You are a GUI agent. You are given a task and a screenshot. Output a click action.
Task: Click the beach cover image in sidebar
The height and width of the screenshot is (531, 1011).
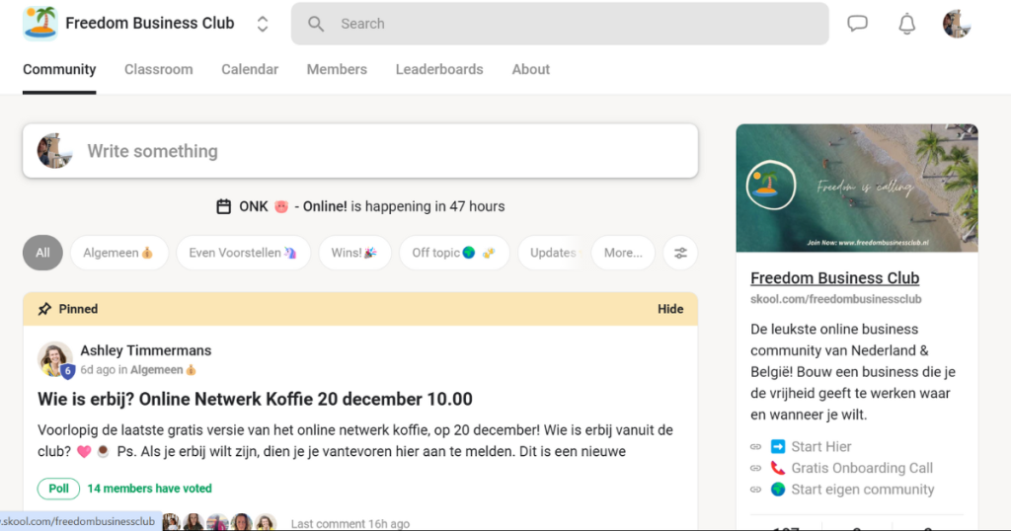(857, 189)
